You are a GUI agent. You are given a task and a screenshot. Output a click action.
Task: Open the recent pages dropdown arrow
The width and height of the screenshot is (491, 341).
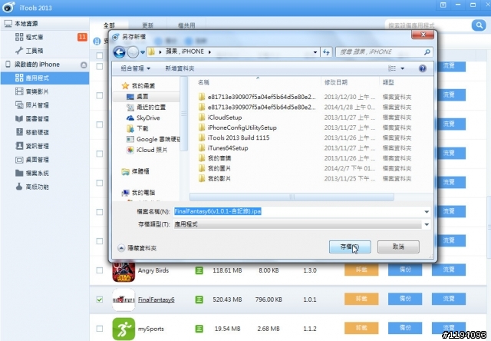tap(143, 52)
